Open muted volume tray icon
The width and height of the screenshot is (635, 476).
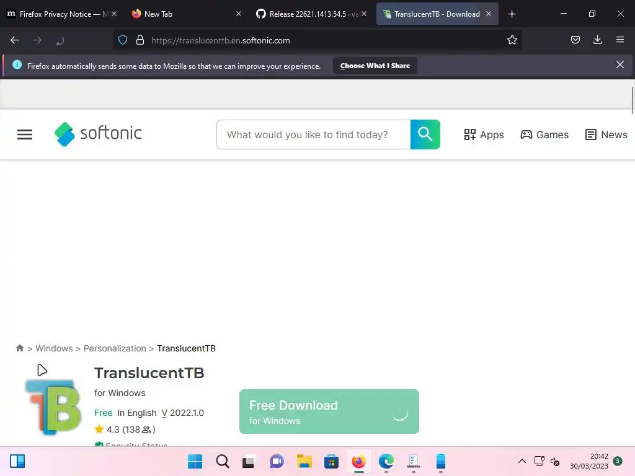point(555,461)
